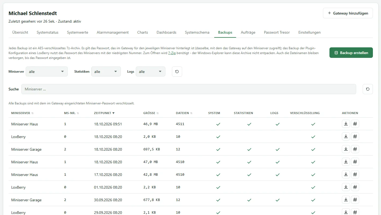This screenshot has height=215, width=381.
Task: Download the Miniserver Haus backup from 18.10.2026 09:51
Action: (346, 124)
